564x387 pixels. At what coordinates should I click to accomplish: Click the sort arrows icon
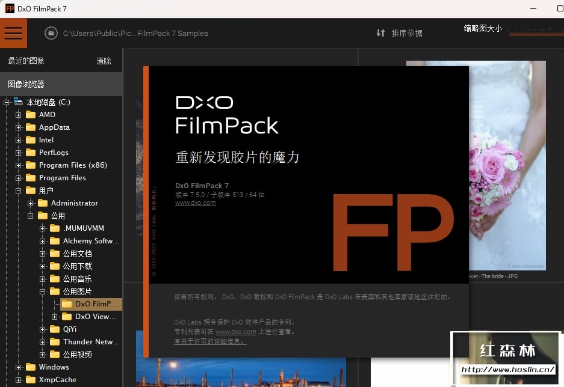380,33
